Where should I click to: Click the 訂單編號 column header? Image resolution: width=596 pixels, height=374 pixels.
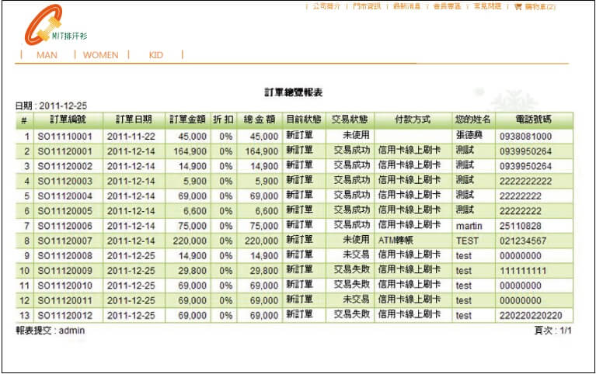[x=68, y=120]
